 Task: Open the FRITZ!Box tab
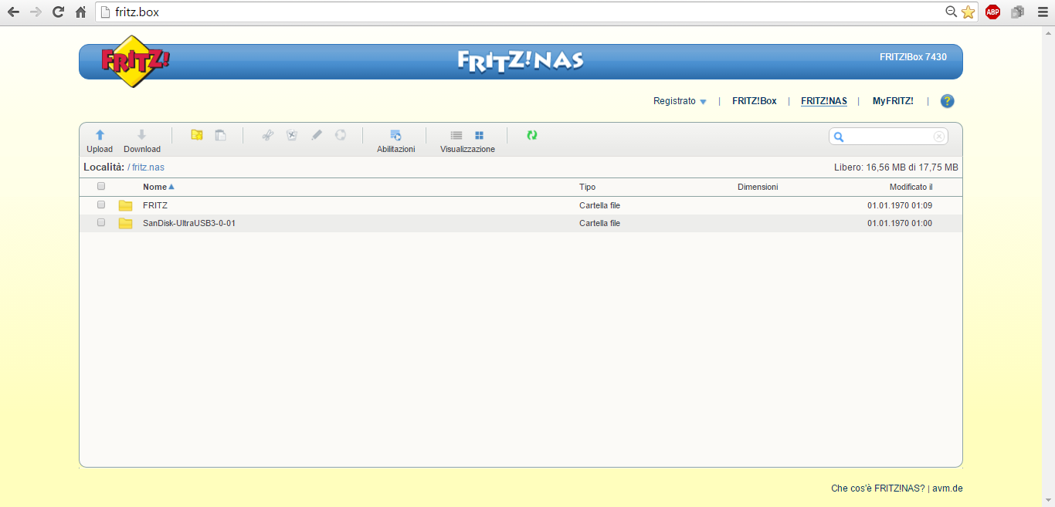pyautogui.click(x=755, y=101)
